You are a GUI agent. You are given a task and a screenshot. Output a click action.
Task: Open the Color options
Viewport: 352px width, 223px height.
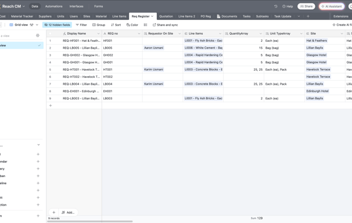coord(132,25)
